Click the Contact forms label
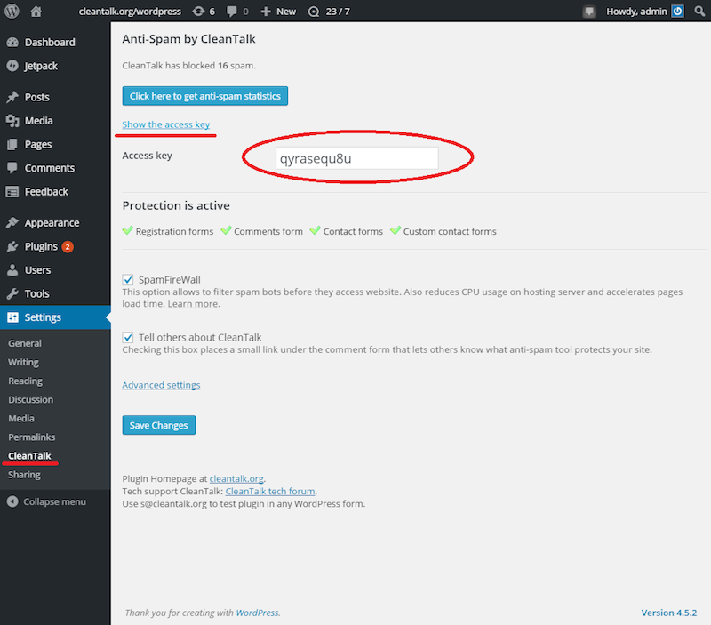This screenshot has width=711, height=625. click(353, 231)
